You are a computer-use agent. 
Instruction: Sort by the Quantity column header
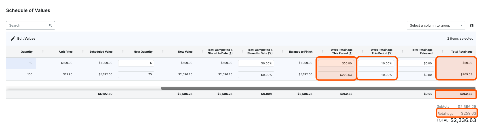[27, 52]
